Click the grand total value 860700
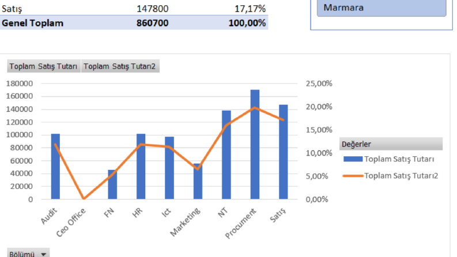The height and width of the screenshot is (257, 457). (153, 23)
